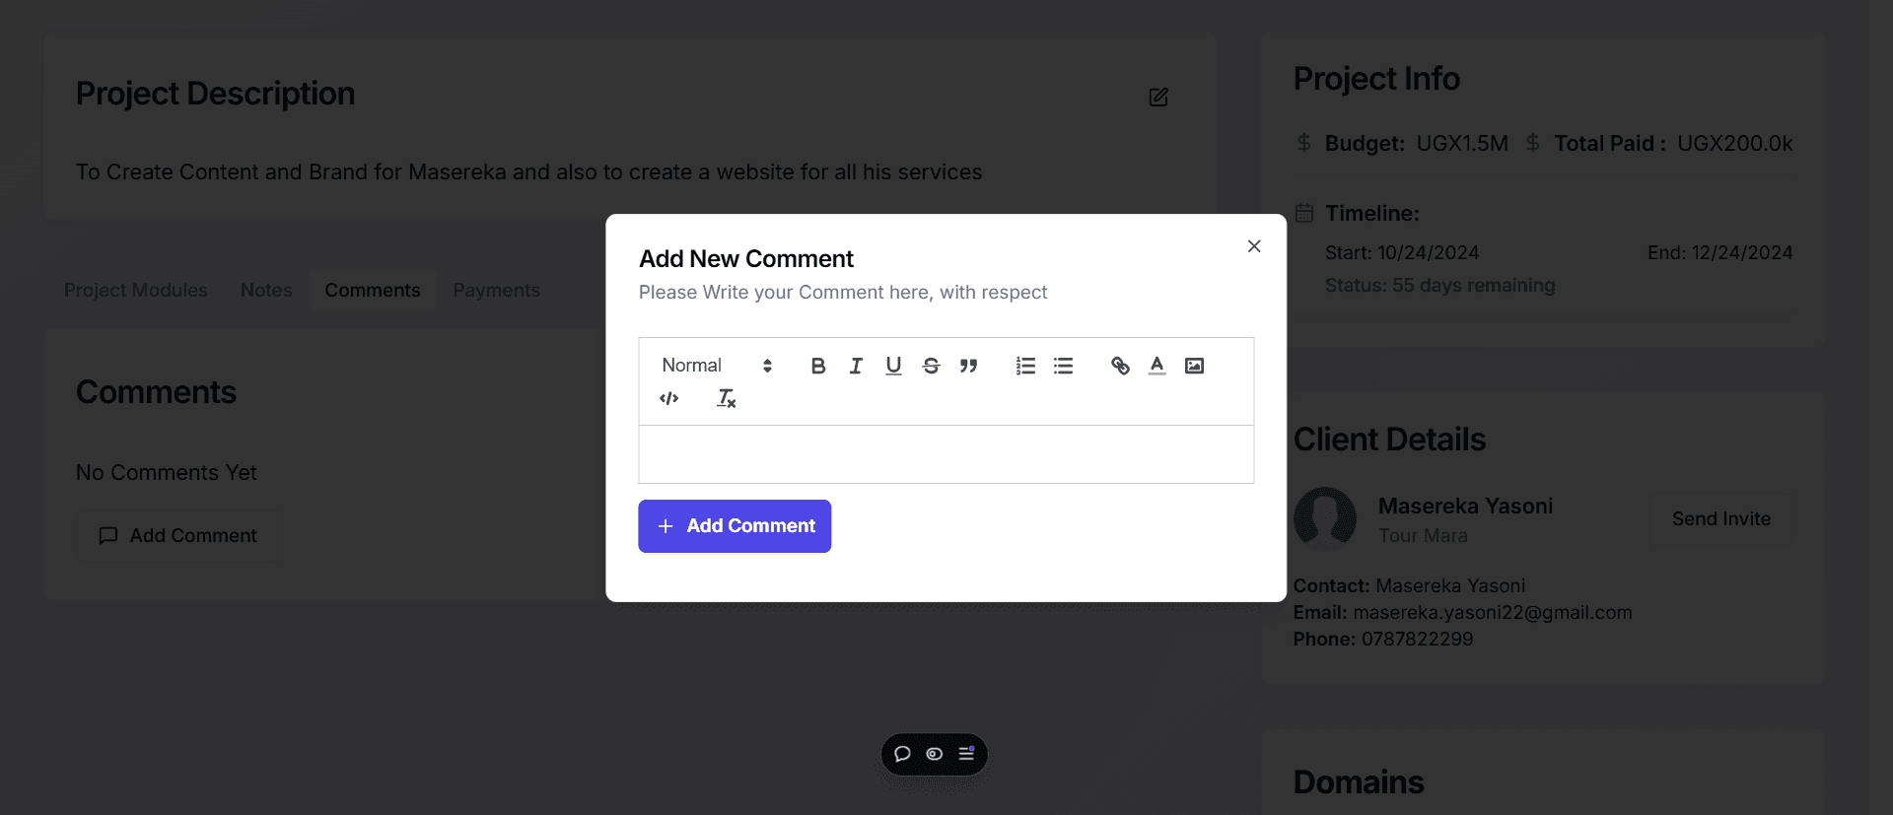Open the Normal heading style dropdown

coord(717,366)
